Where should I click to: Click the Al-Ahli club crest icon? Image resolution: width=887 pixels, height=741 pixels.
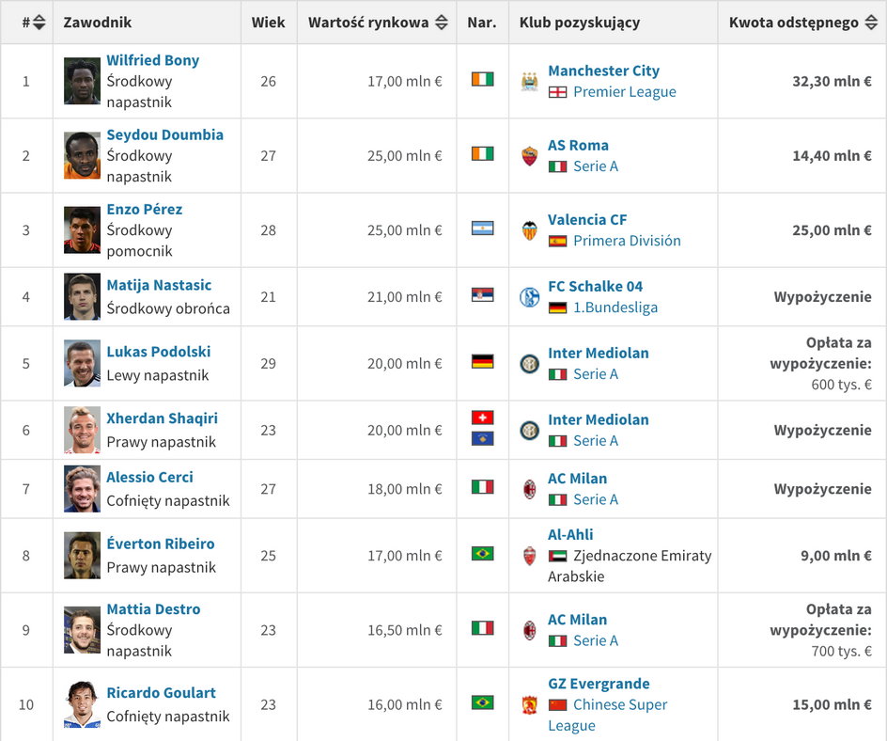click(530, 556)
